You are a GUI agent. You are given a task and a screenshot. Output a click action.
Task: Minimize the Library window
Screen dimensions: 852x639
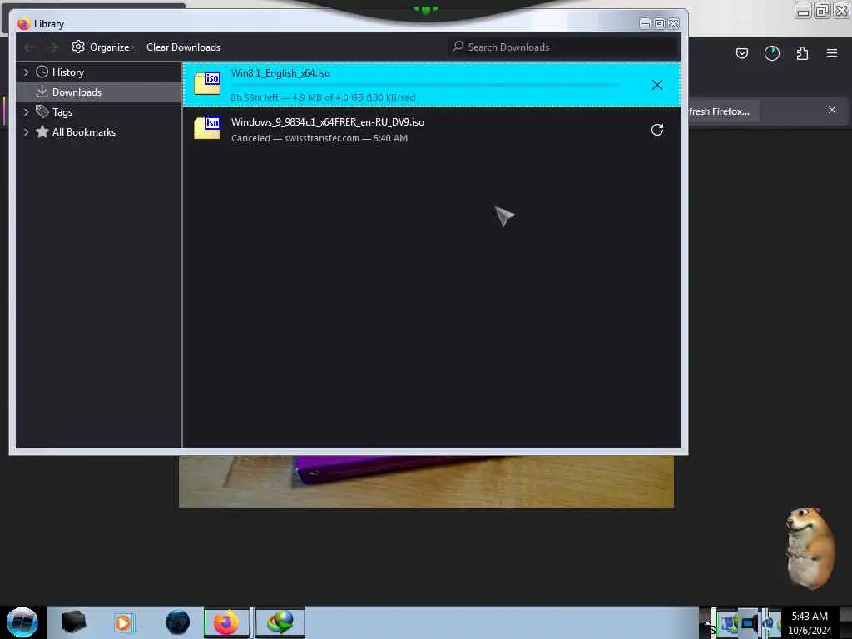645,23
